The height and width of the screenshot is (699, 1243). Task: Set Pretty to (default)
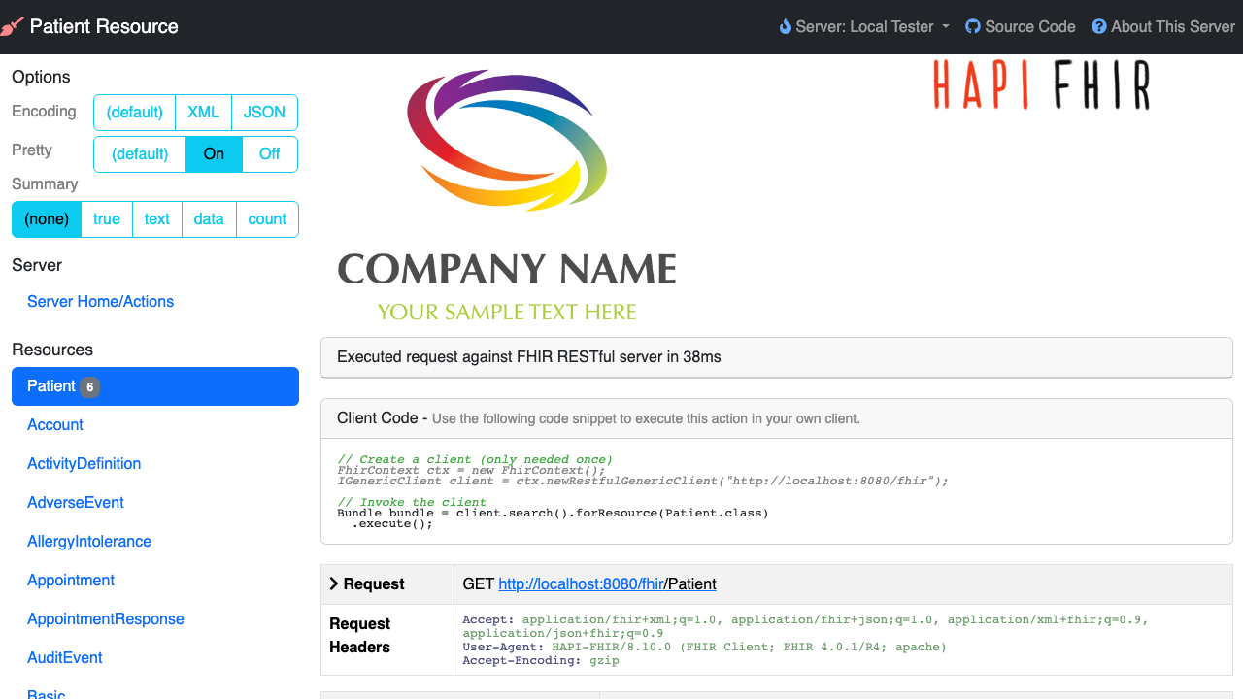tap(140, 154)
